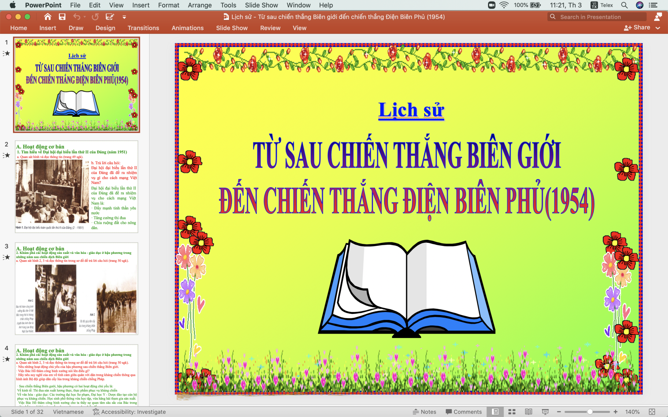
Task: Open the Home start screen icon
Action: 48,17
